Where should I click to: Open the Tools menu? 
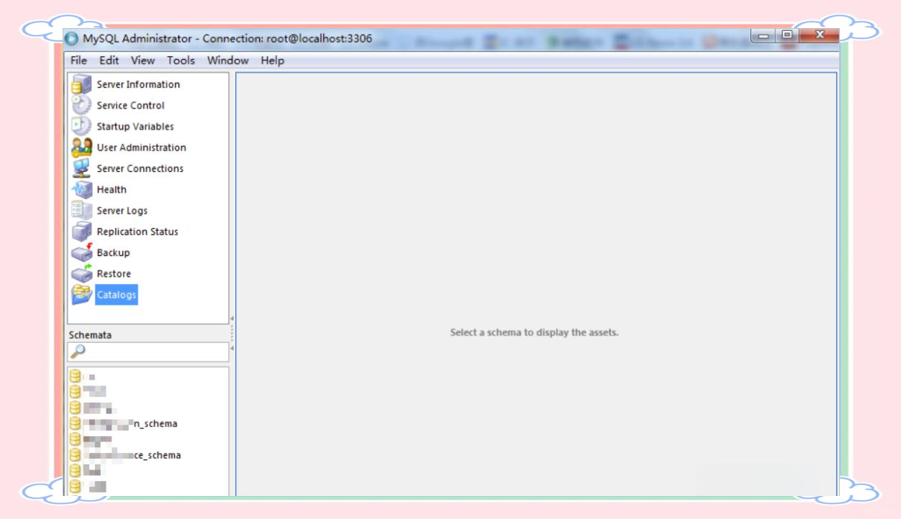pyautogui.click(x=181, y=60)
